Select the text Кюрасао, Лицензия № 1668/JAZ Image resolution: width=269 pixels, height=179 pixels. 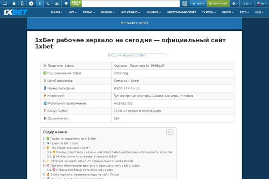(139, 66)
